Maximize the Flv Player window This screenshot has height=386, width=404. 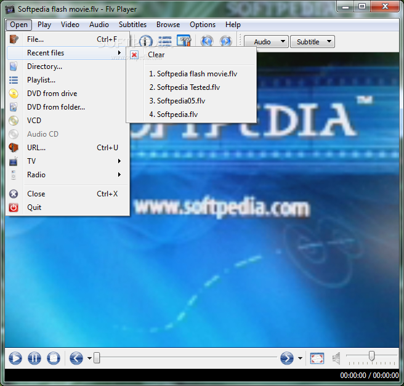point(362,6)
